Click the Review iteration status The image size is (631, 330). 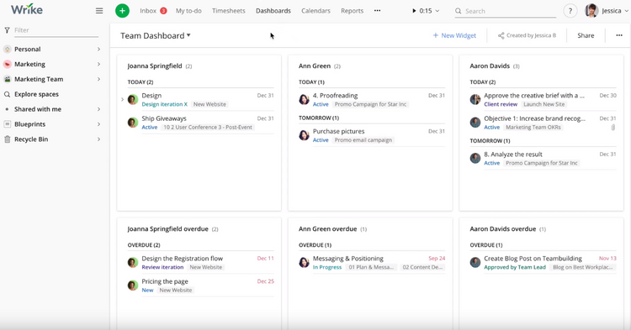162,267
